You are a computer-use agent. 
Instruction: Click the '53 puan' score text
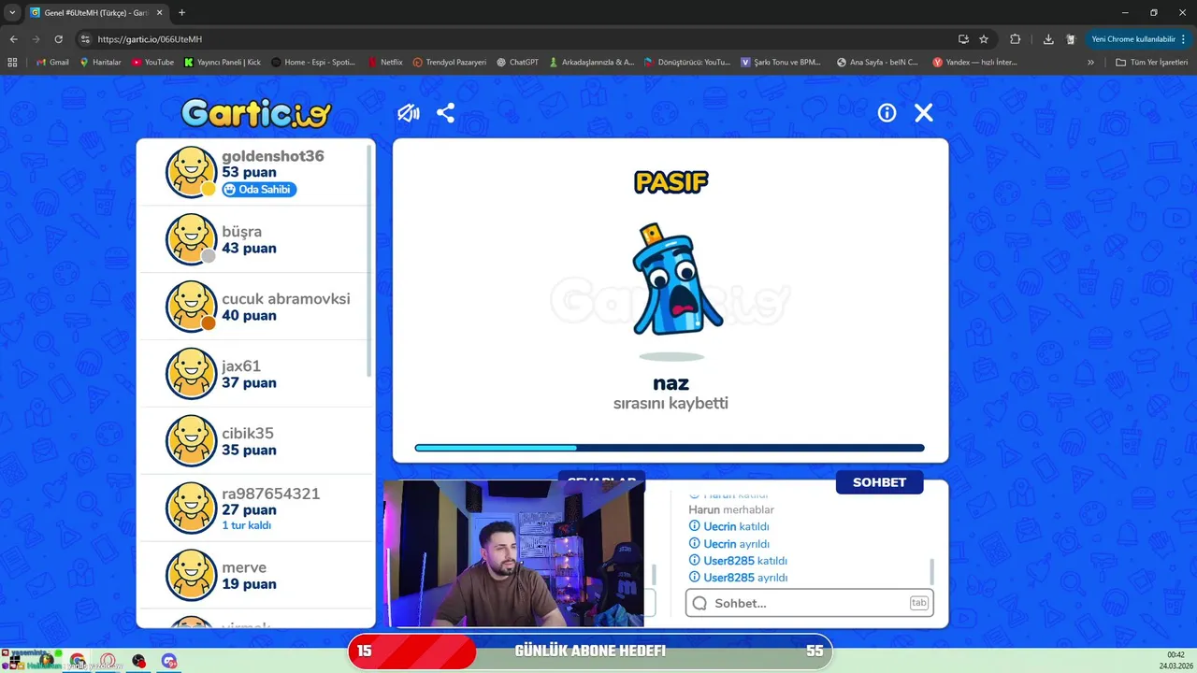pyautogui.click(x=249, y=173)
